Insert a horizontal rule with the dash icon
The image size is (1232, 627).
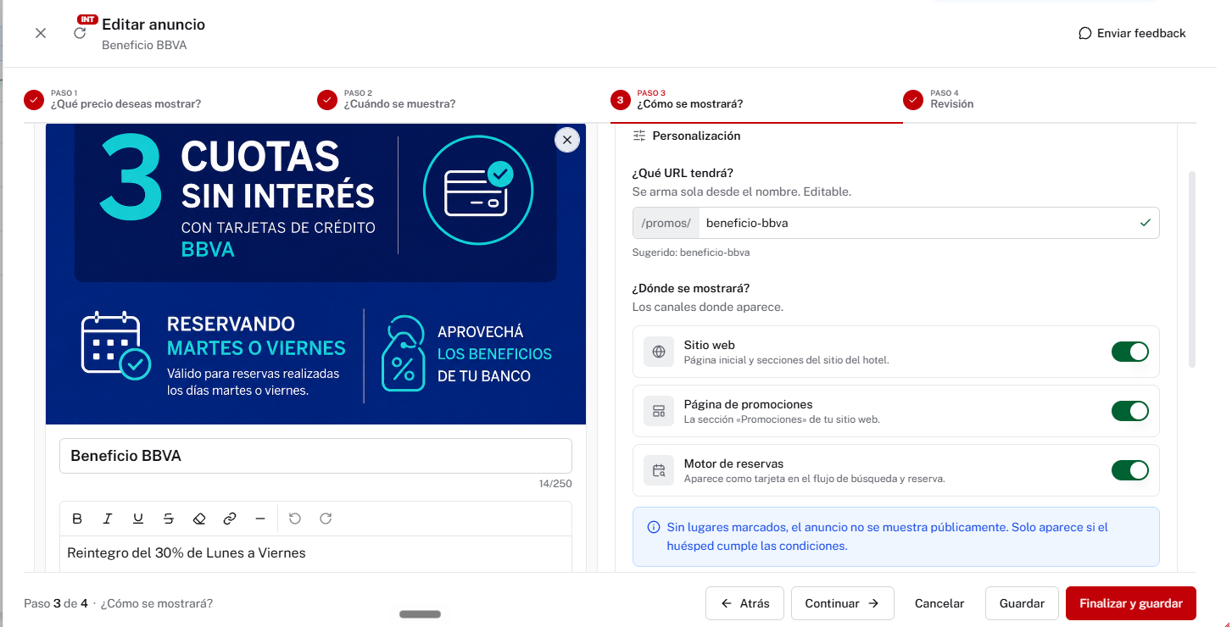260,519
